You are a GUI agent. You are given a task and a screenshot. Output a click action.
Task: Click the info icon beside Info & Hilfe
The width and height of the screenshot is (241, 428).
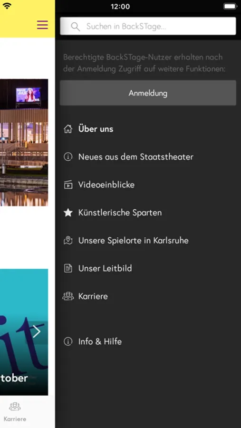point(68,341)
